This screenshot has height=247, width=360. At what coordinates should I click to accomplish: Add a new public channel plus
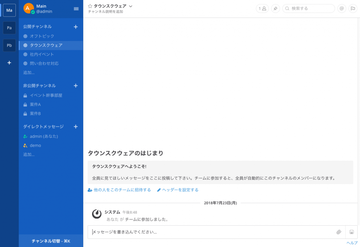(x=76, y=27)
